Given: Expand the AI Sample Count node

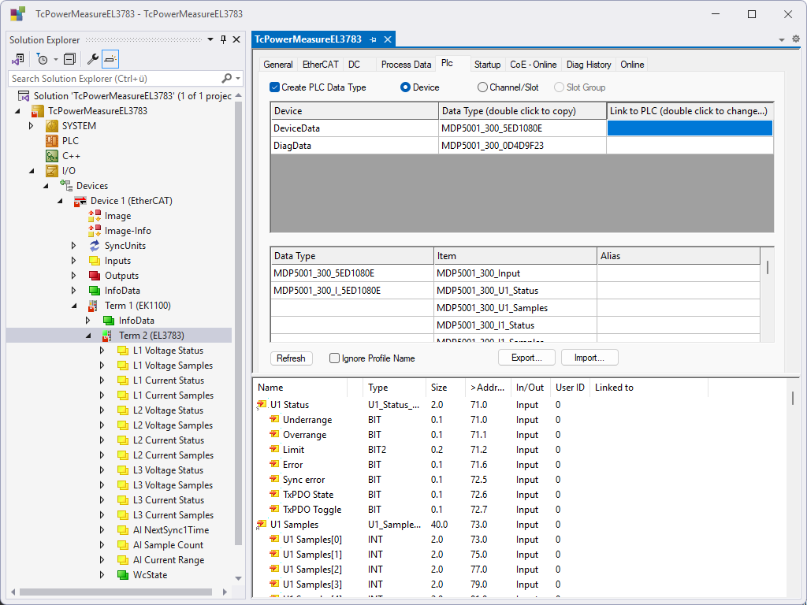Looking at the screenshot, I should [x=102, y=545].
